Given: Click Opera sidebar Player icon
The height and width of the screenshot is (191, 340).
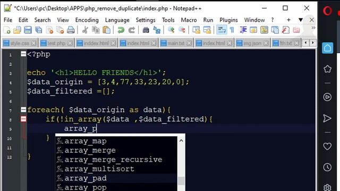Looking at the screenshot, I should [x=327, y=97].
